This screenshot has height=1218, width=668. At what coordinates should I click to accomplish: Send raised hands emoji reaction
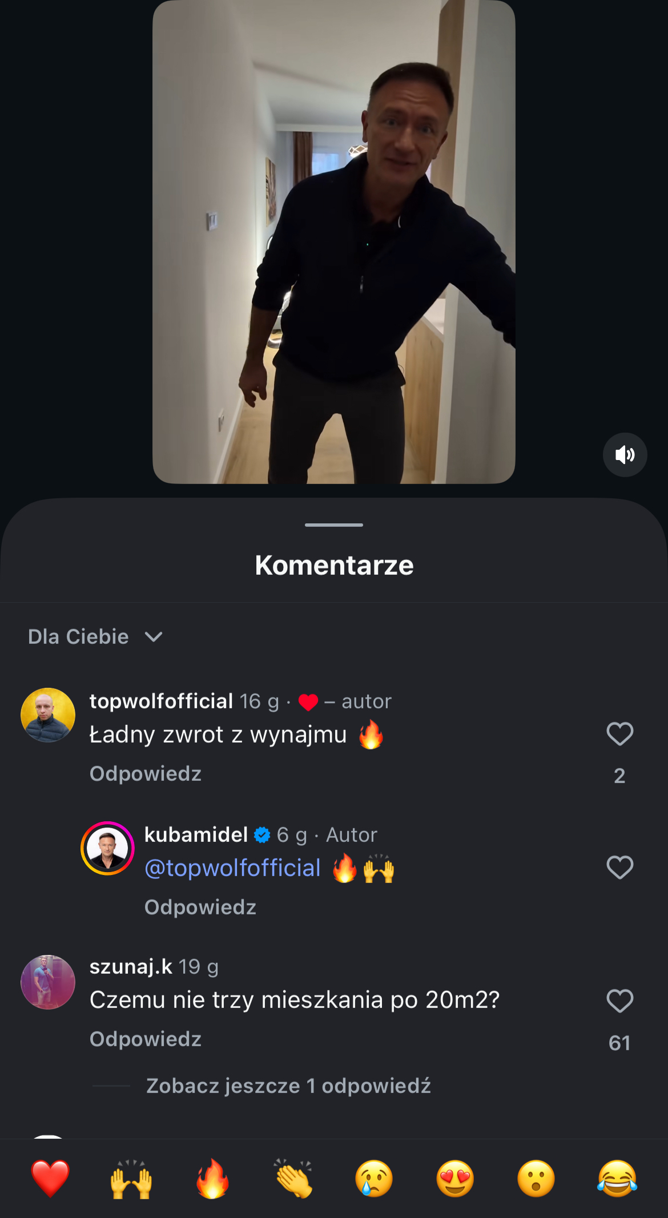[131, 1179]
